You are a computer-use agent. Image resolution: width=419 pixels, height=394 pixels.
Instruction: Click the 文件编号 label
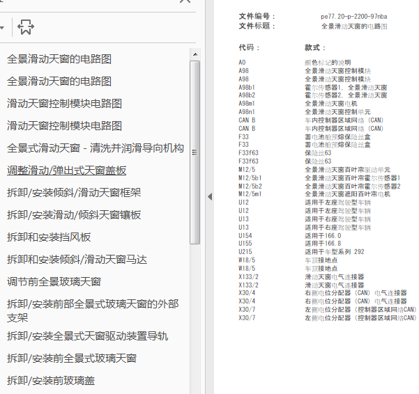[x=257, y=16]
